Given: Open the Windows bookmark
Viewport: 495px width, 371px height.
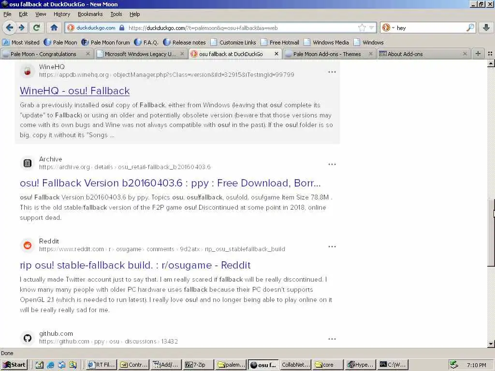Looking at the screenshot, I should tap(369, 43).
